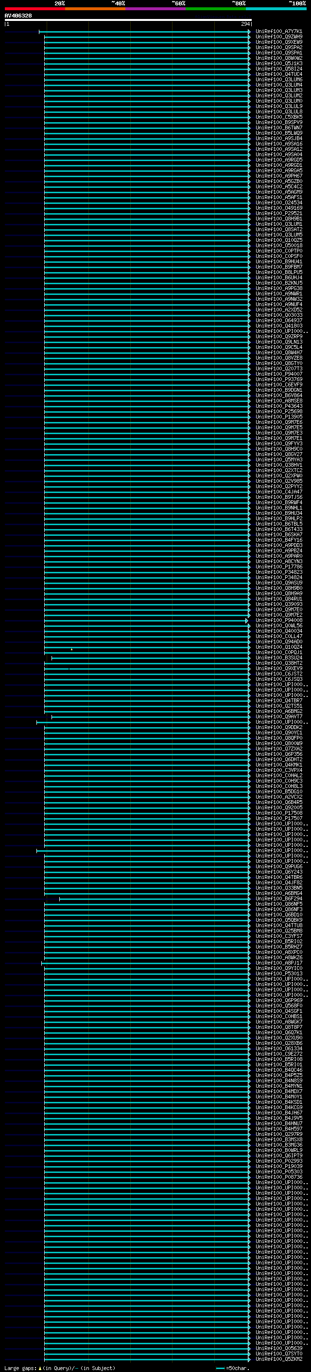Image resolution: width=311 pixels, height=1372 pixels.
Task: Select hit label UniRef100_P17786
Action: 278,567
